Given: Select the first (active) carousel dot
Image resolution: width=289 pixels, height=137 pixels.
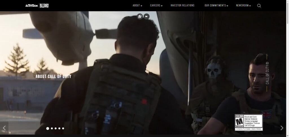Looking at the screenshot, I should 47,128.
